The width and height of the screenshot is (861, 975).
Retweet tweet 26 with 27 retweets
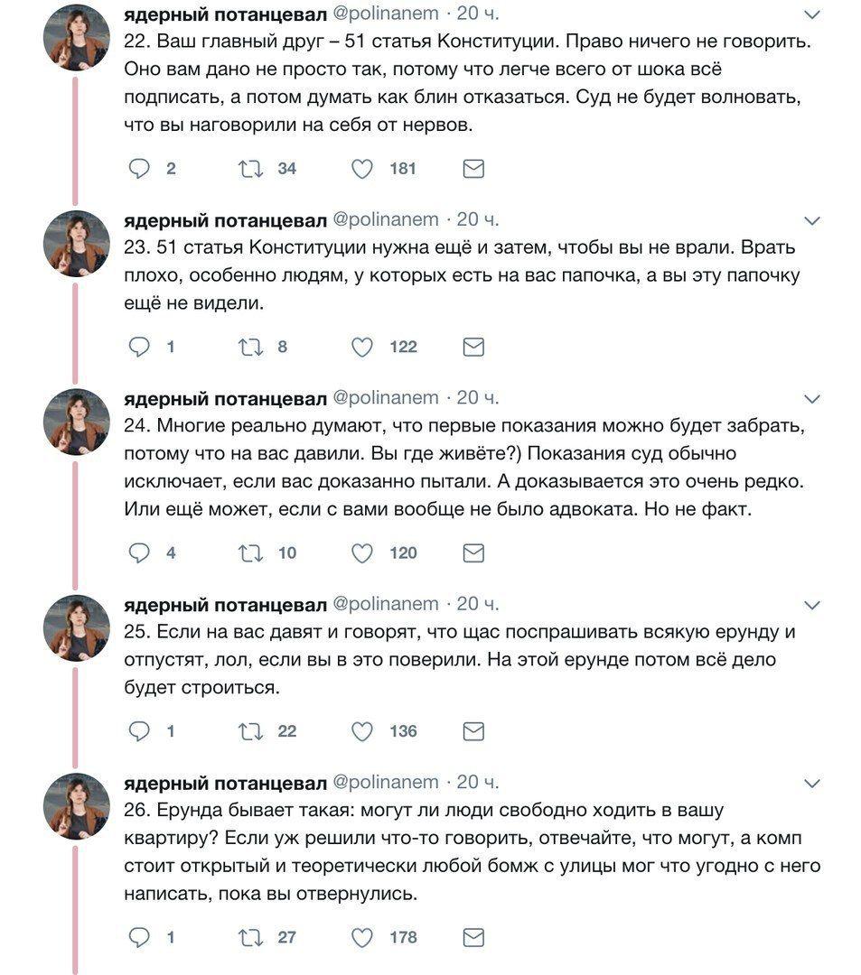(x=249, y=938)
